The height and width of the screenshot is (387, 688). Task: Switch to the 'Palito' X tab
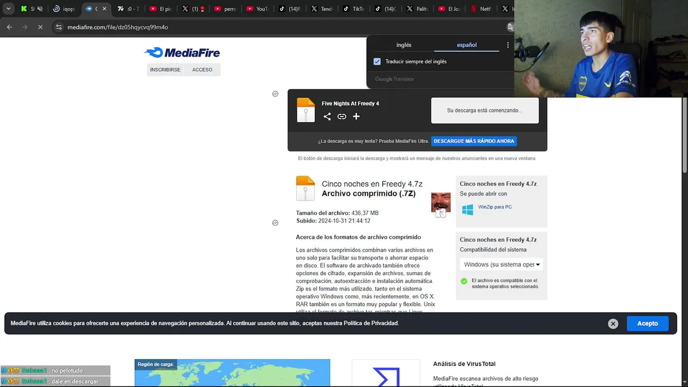coord(418,9)
